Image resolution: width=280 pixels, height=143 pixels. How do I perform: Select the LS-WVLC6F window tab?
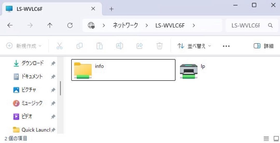pyautogui.click(x=52, y=9)
